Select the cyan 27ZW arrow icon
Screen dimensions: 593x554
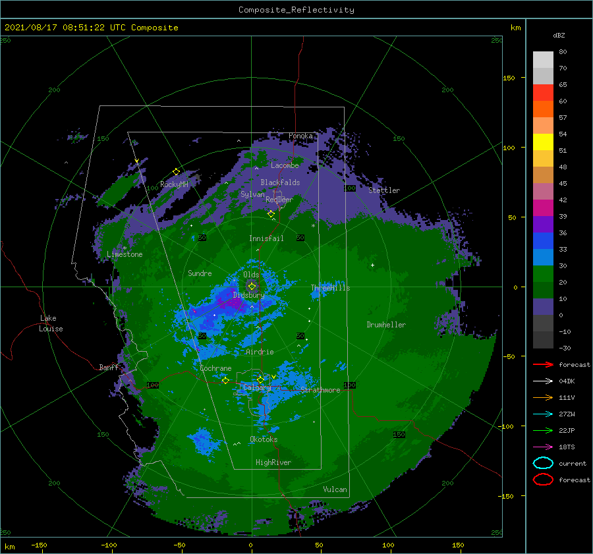tap(543, 414)
